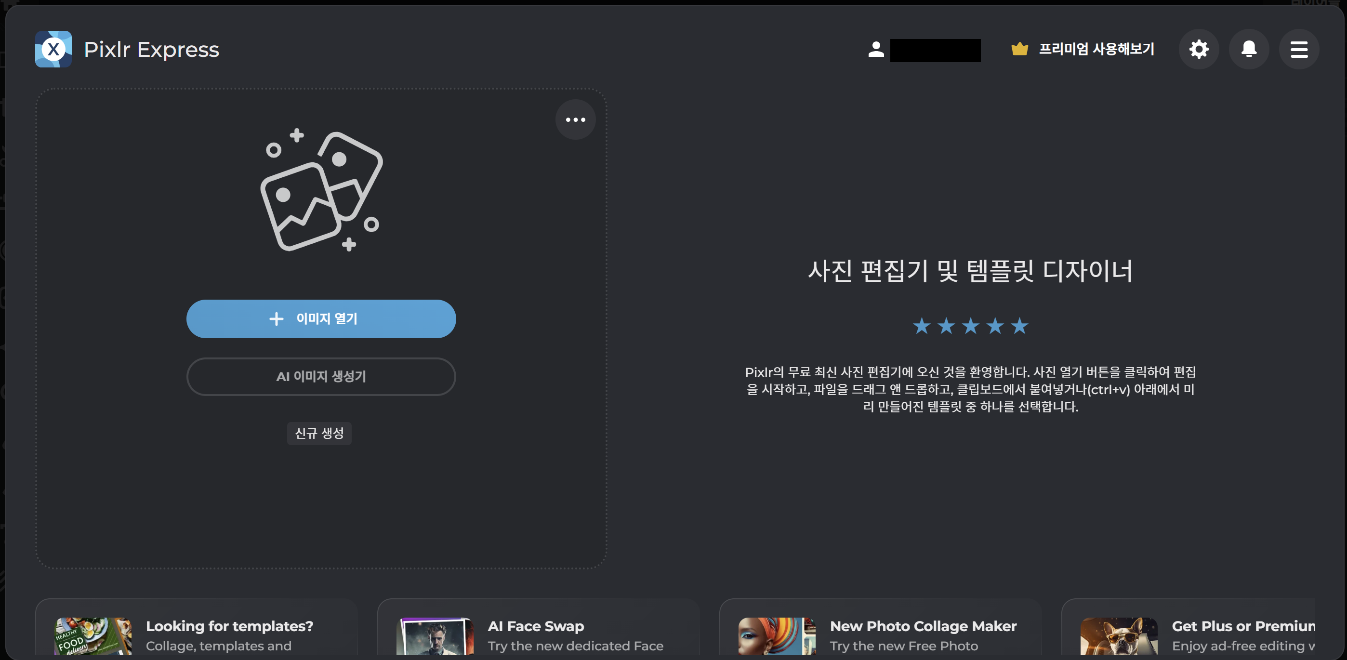Open the AI 이미지 생성기 button
This screenshot has height=660, width=1347.
point(321,377)
